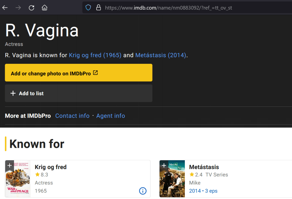Click the external link icon beside IMDbPro
This screenshot has width=292, height=199.
click(96, 73)
